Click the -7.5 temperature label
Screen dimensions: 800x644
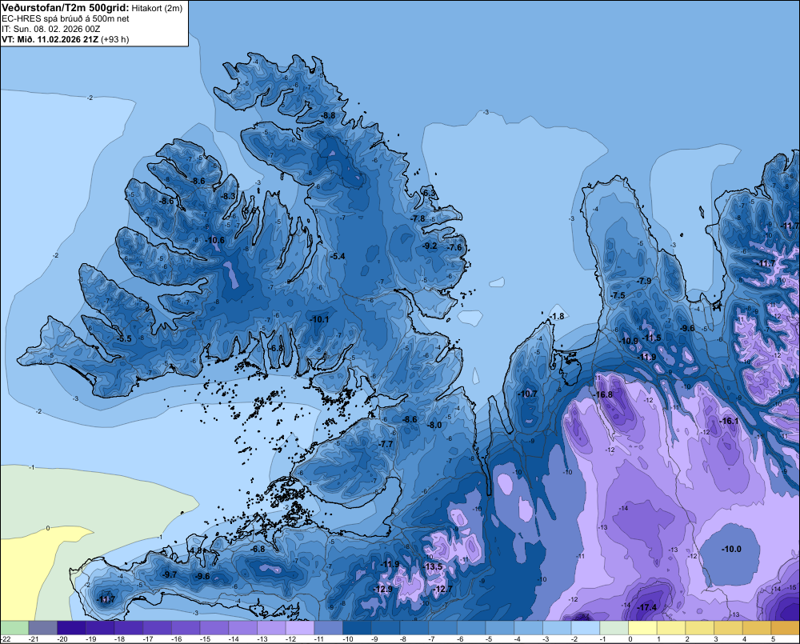coord(618,296)
